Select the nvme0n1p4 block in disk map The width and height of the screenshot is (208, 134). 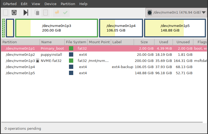(x=121, y=28)
